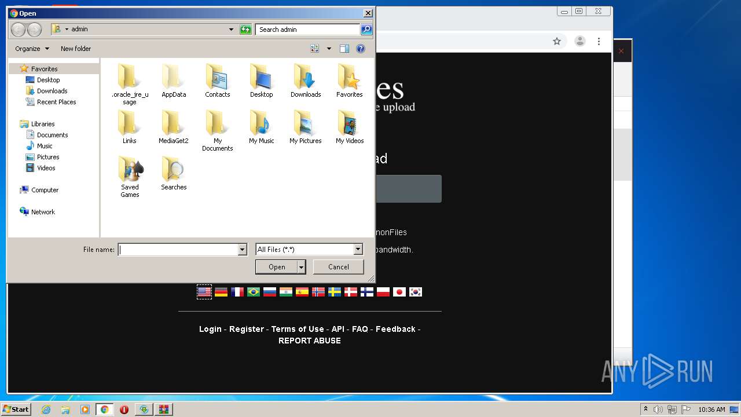Viewport: 741px width, 417px height.
Task: Click the Search admin field
Action: [307, 30]
